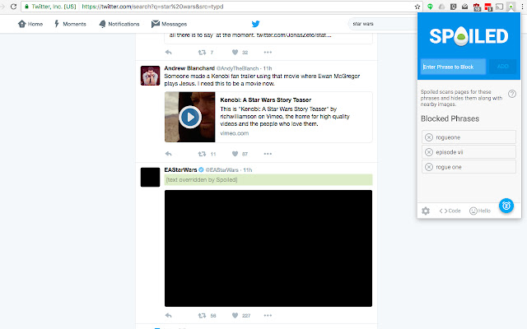Click the Twitter bird logo
Screen dimensions: 527x329
[255, 24]
